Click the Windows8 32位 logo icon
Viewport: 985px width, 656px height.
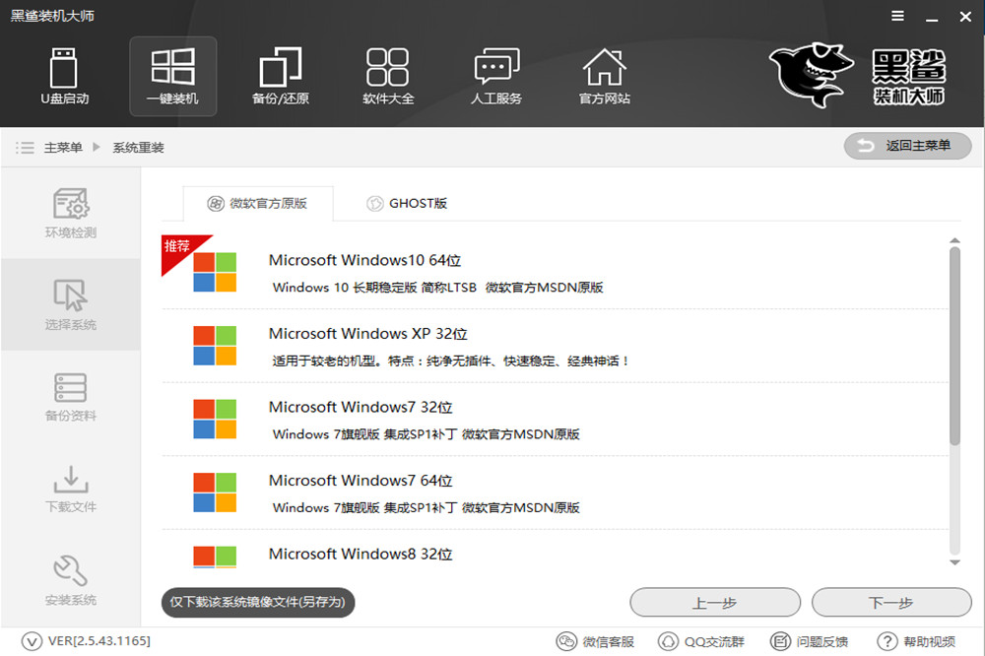[x=215, y=558]
